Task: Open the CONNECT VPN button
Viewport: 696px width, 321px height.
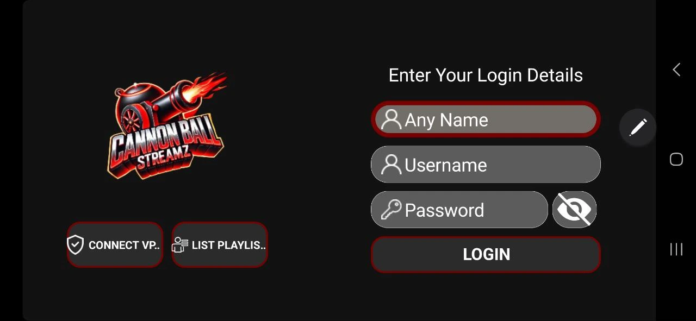Action: (x=115, y=245)
